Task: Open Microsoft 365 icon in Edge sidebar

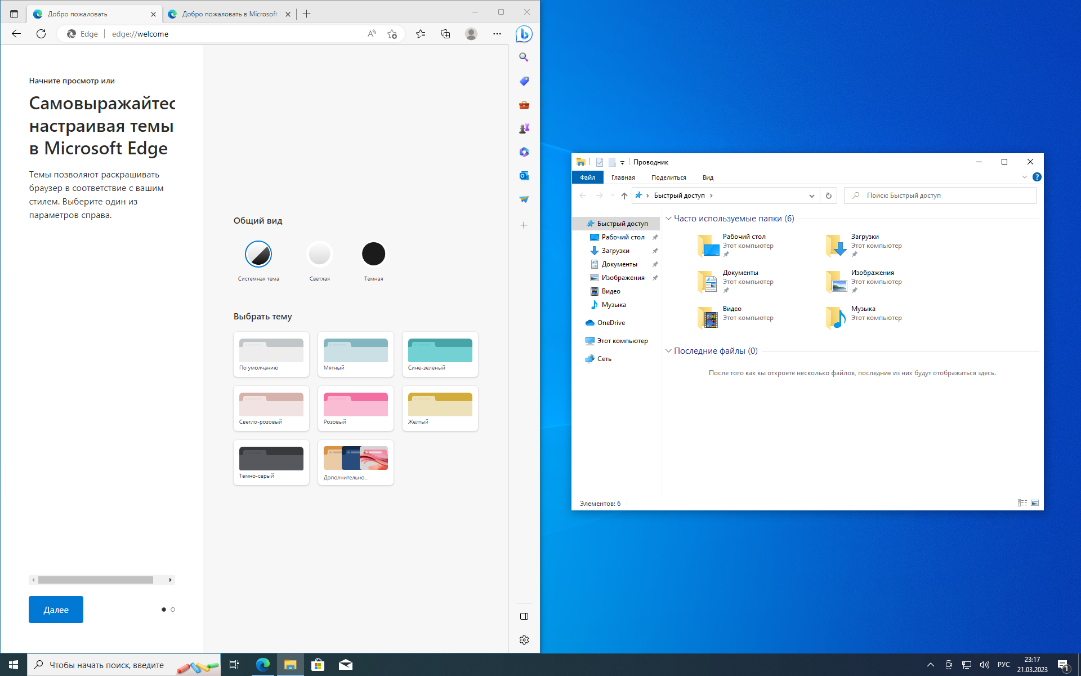Action: [x=524, y=152]
